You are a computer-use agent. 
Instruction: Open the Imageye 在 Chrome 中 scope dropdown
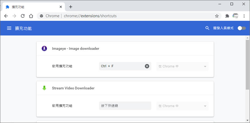182,66
